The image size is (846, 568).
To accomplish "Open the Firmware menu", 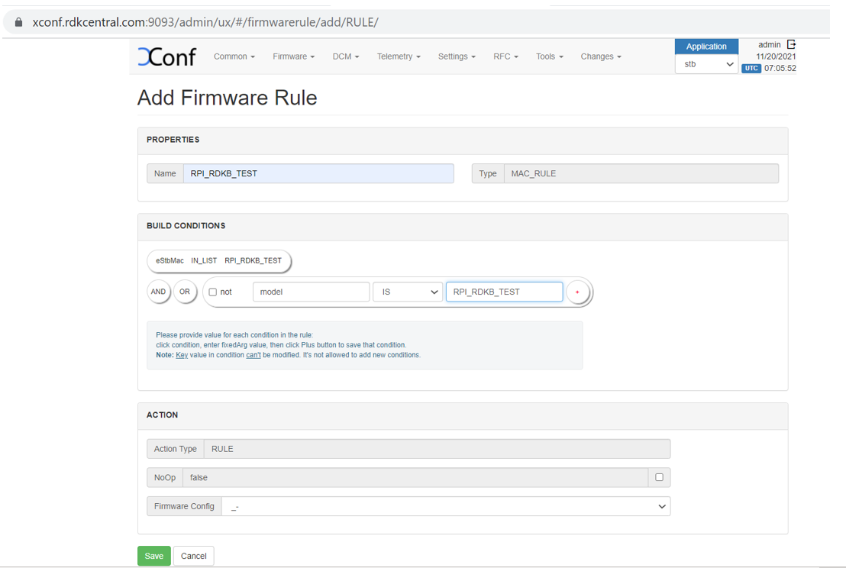I will [293, 56].
